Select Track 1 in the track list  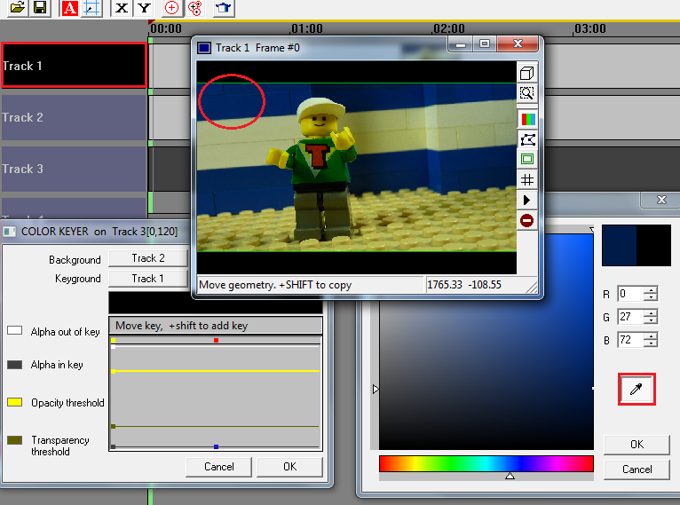pos(75,66)
